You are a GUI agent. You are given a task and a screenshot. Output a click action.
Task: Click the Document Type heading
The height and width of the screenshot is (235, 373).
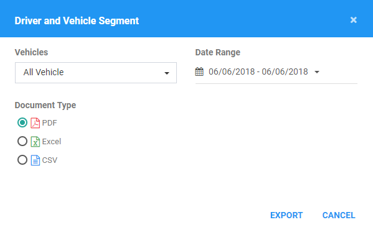45,105
